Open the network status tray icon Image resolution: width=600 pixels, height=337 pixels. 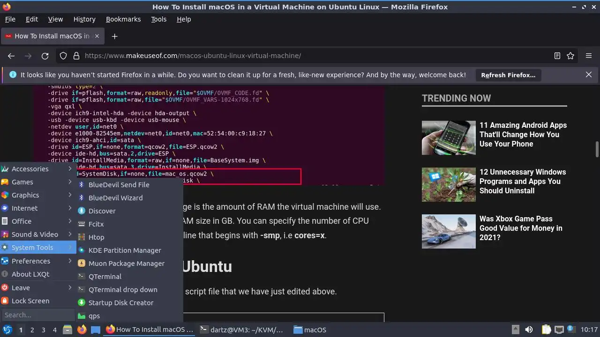[559, 330]
